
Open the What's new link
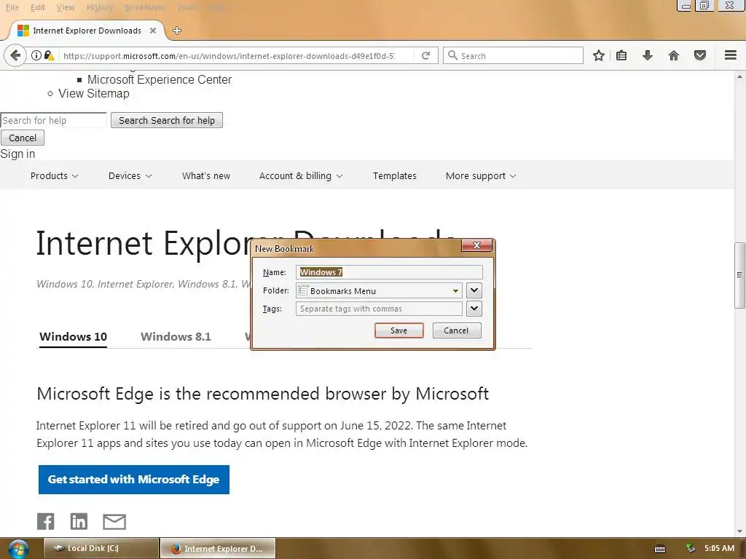[206, 176]
